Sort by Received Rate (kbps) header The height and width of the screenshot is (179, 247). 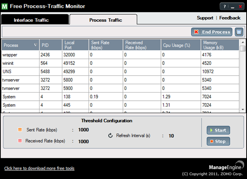[142, 45]
